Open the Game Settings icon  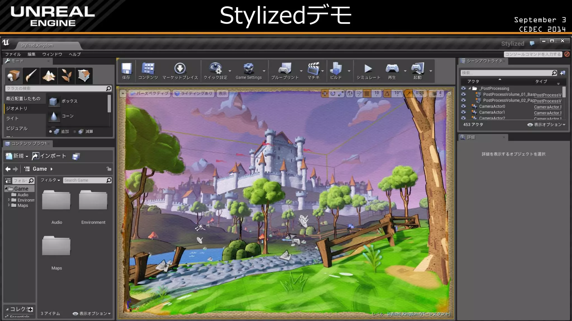[x=248, y=69]
